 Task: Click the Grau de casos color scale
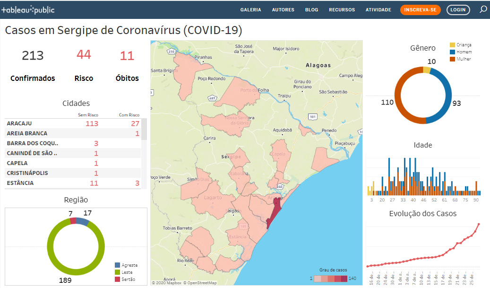pos(330,278)
